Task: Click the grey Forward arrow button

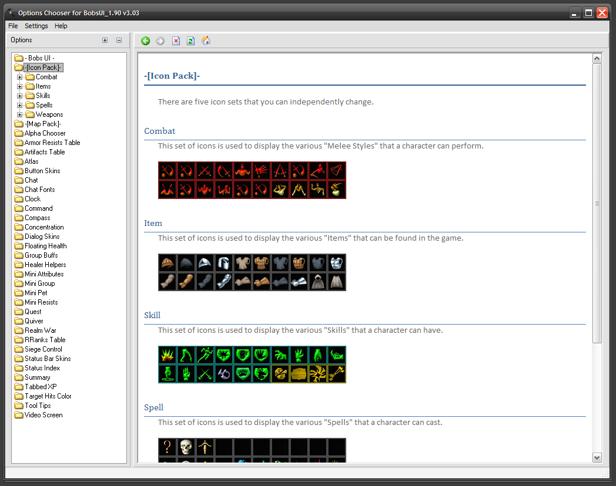Action: (160, 41)
